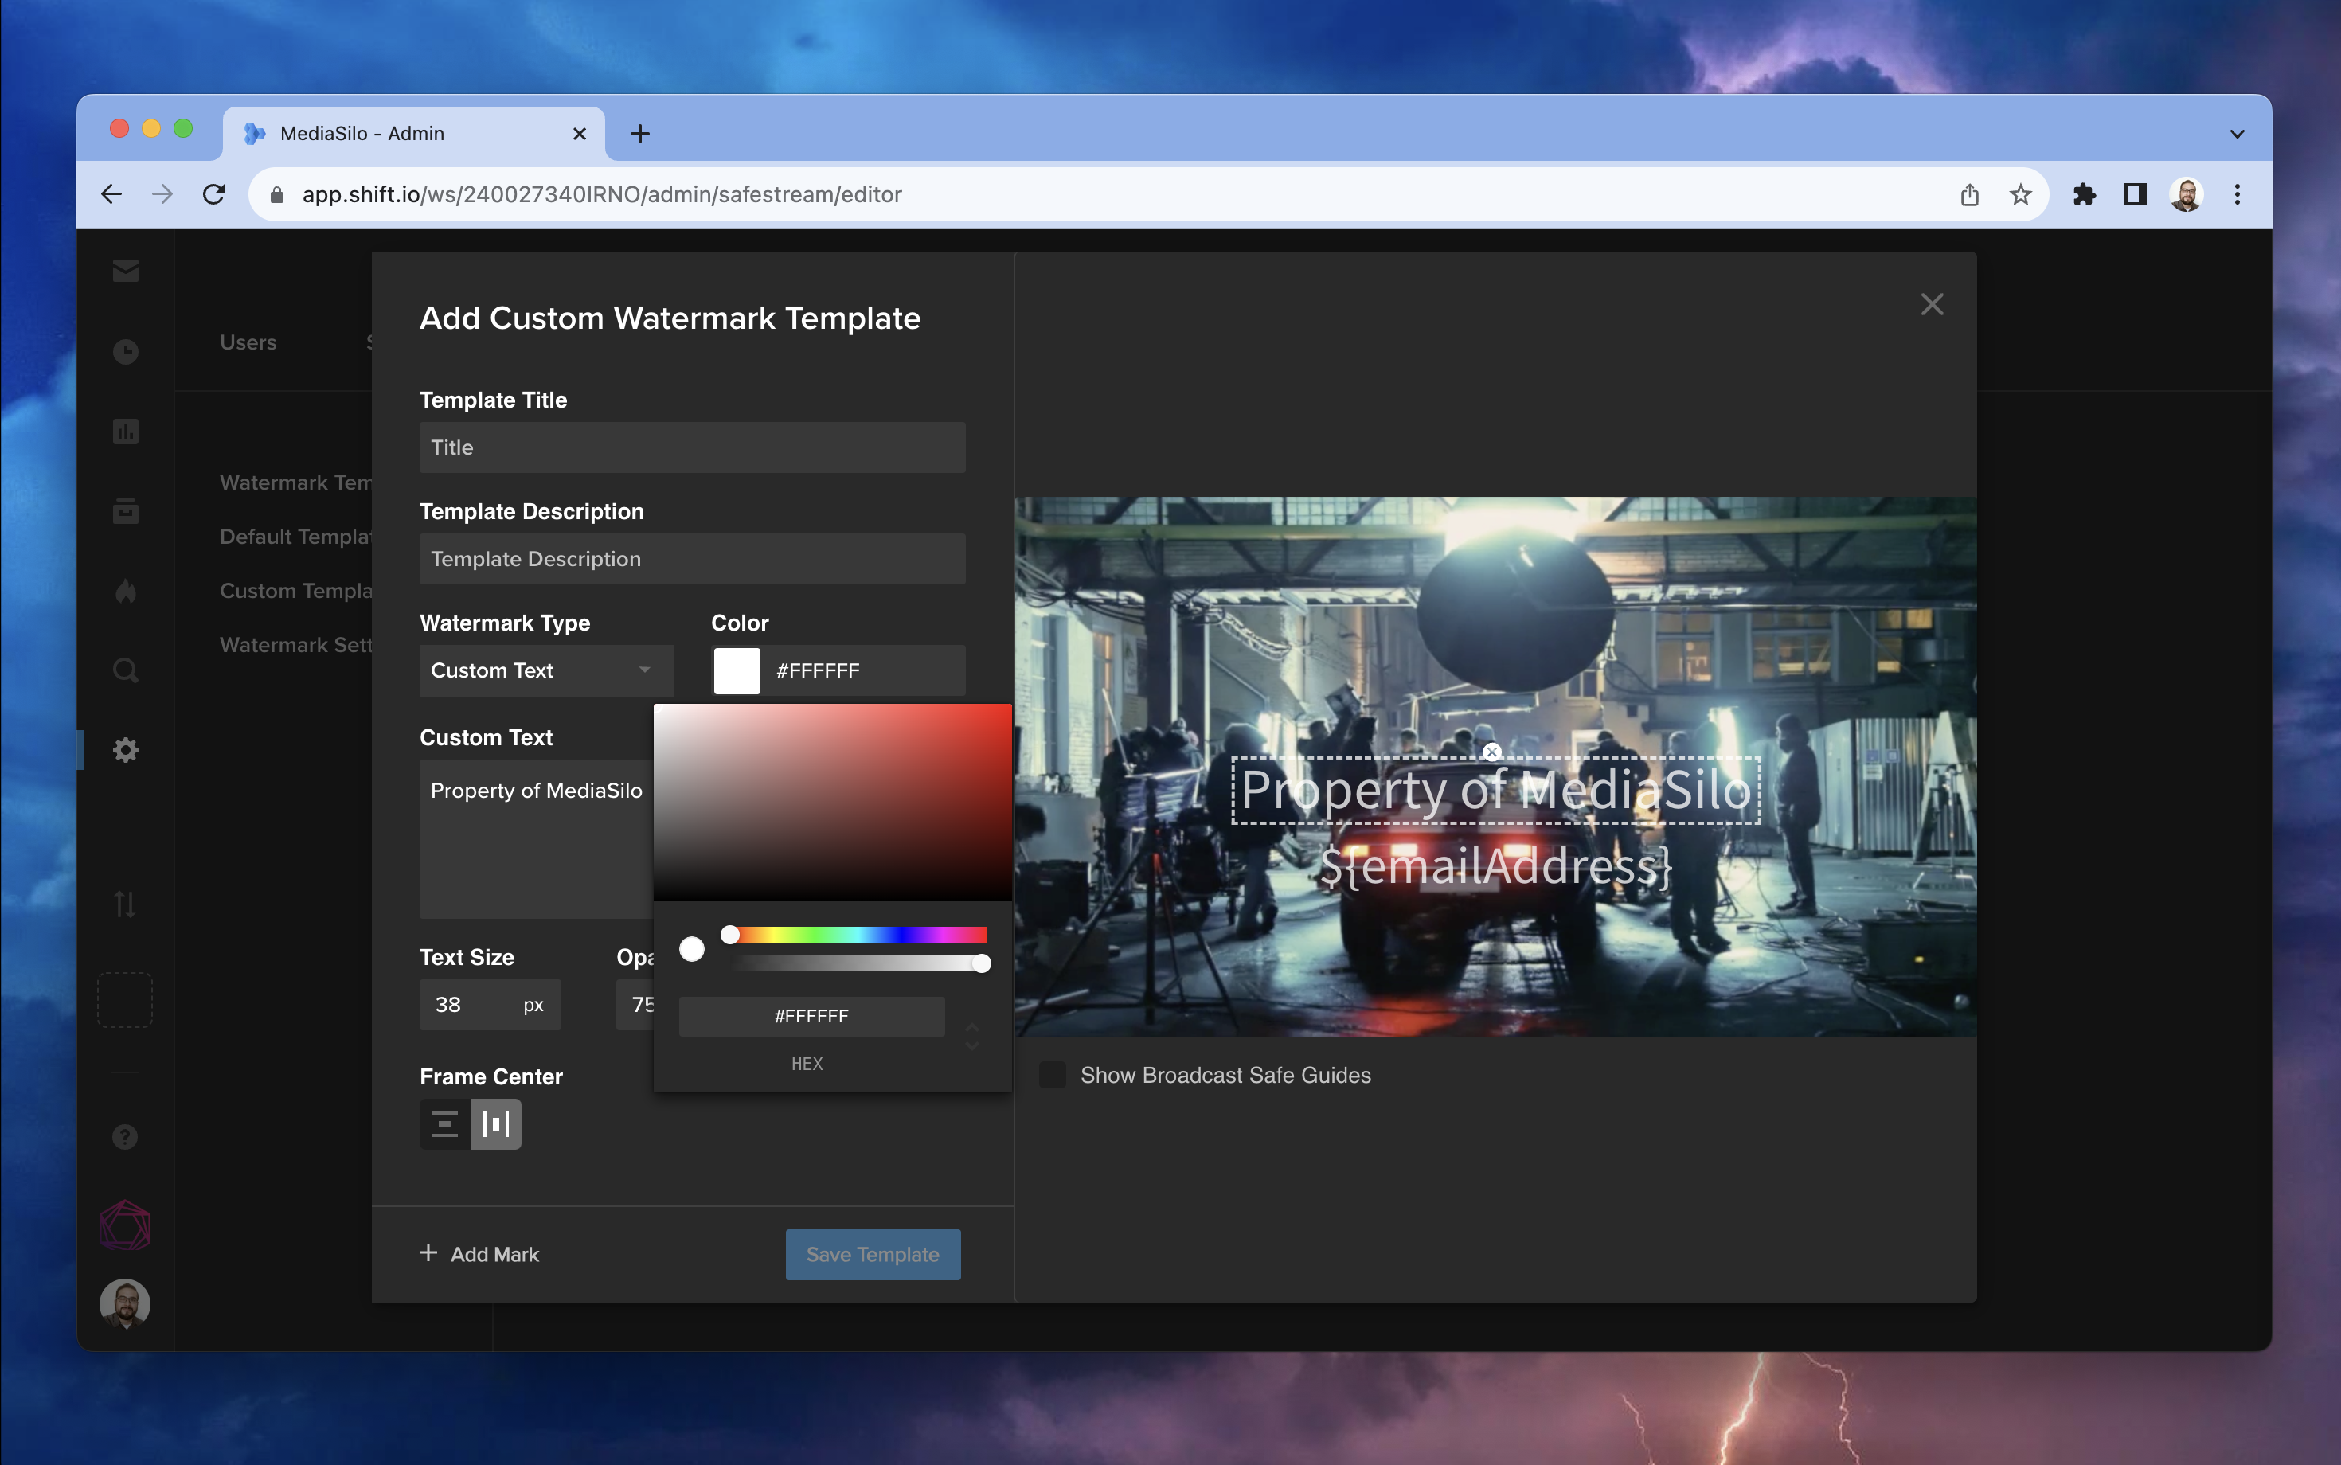Screen dimensions: 2341x1465
Task: Open the Chrome profile avatar
Action: tap(2186, 195)
